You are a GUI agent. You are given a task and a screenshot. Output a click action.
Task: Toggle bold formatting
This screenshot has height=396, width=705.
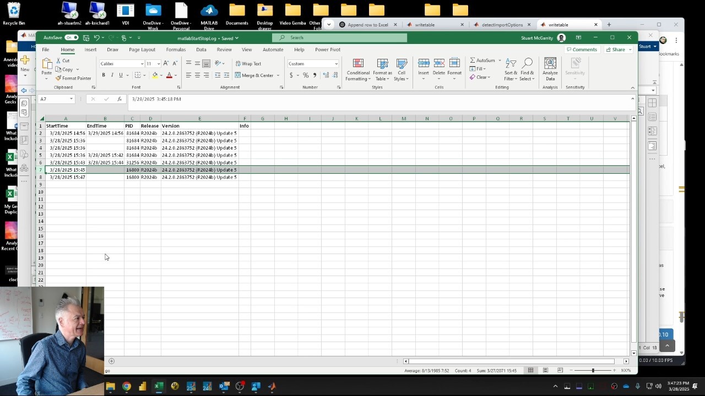[x=103, y=75]
